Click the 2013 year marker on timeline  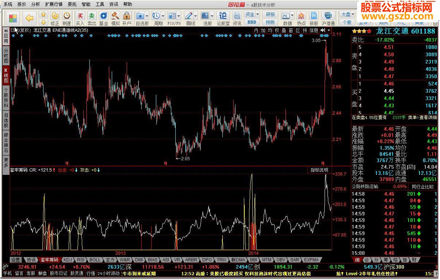[x=120, y=253]
